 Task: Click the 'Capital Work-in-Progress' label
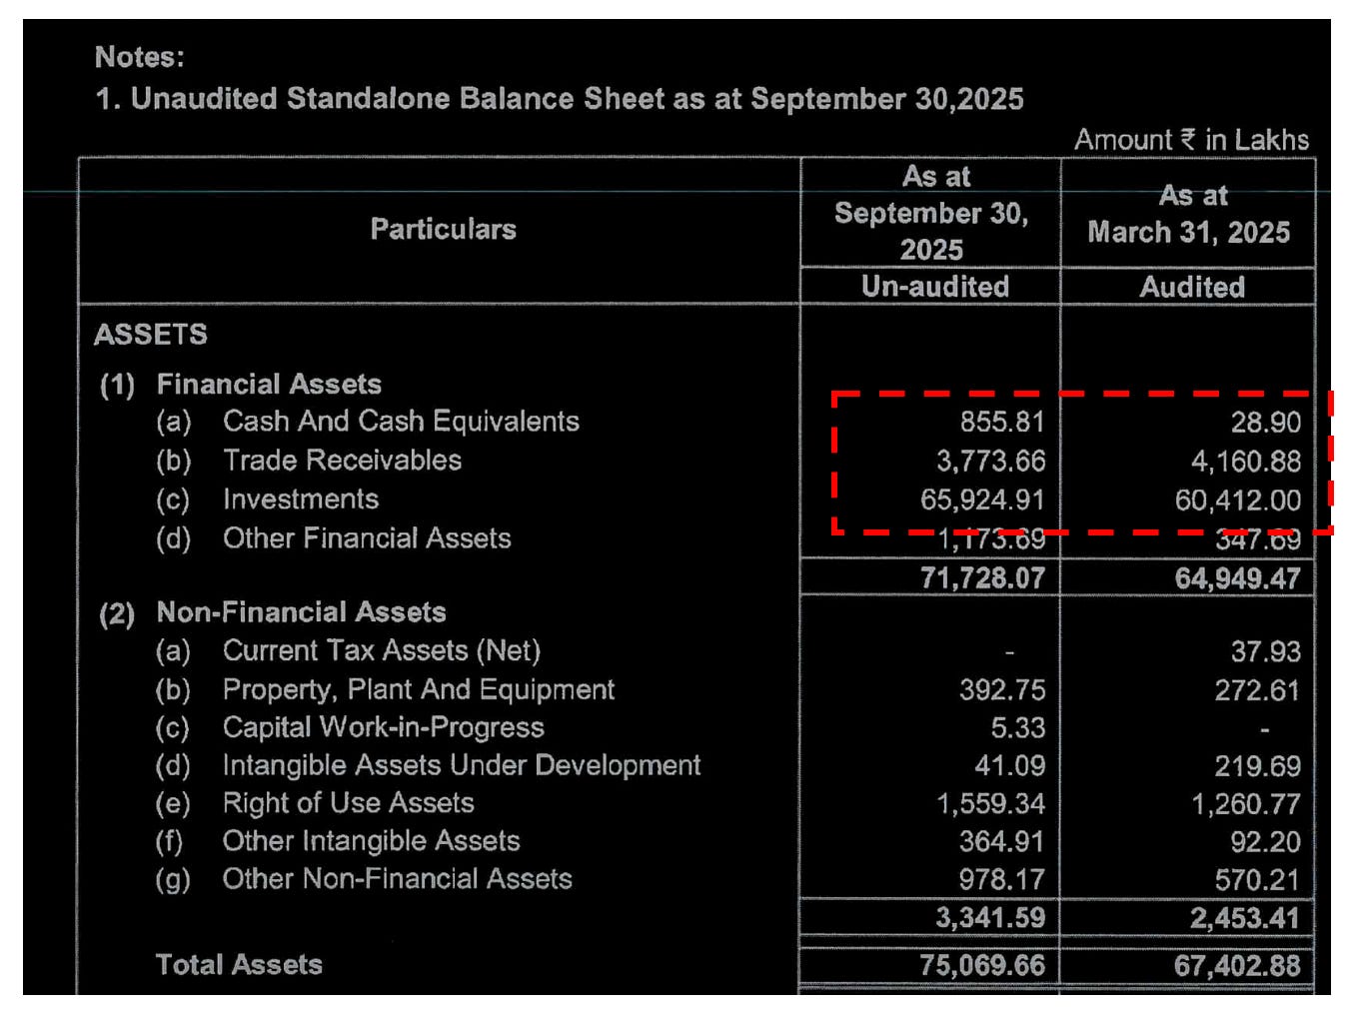pos(384,727)
